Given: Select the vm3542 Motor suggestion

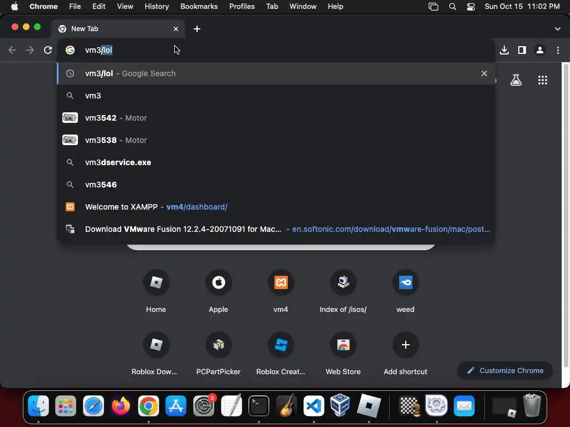Looking at the screenshot, I should point(276,118).
